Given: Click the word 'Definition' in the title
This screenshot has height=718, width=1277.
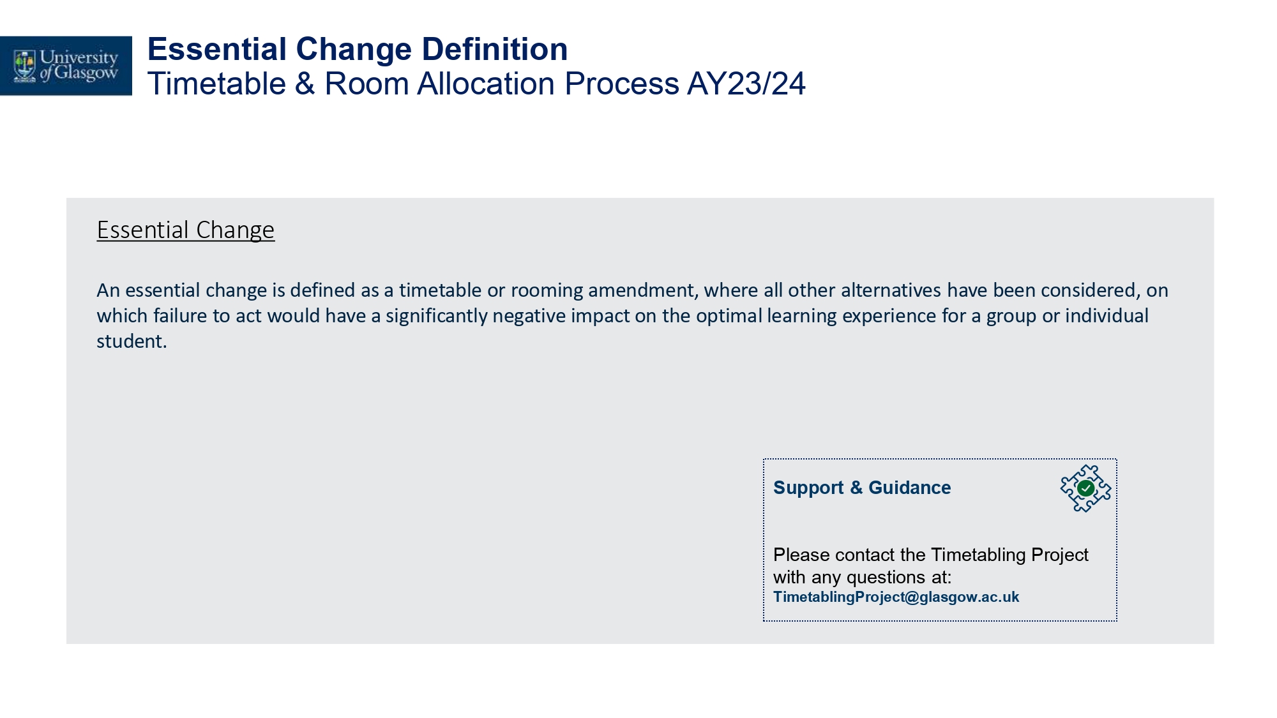Looking at the screenshot, I should coord(495,49).
